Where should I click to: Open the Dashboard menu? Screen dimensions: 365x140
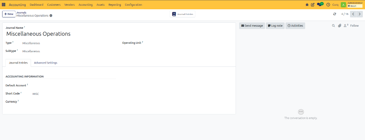coord(37,5)
